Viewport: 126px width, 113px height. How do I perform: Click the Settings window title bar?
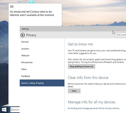pyautogui.click(x=73, y=29)
